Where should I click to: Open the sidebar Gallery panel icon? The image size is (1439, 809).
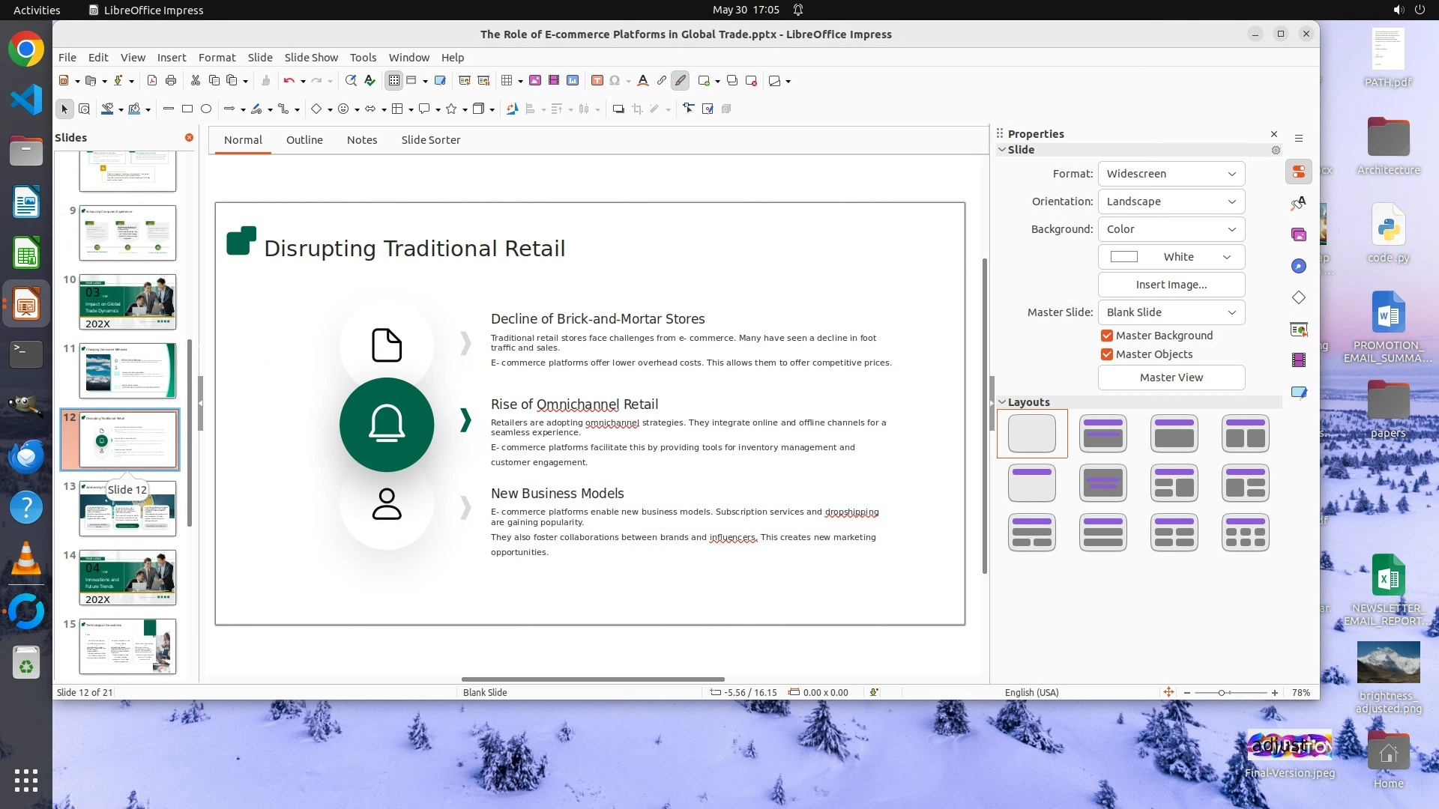click(1299, 235)
